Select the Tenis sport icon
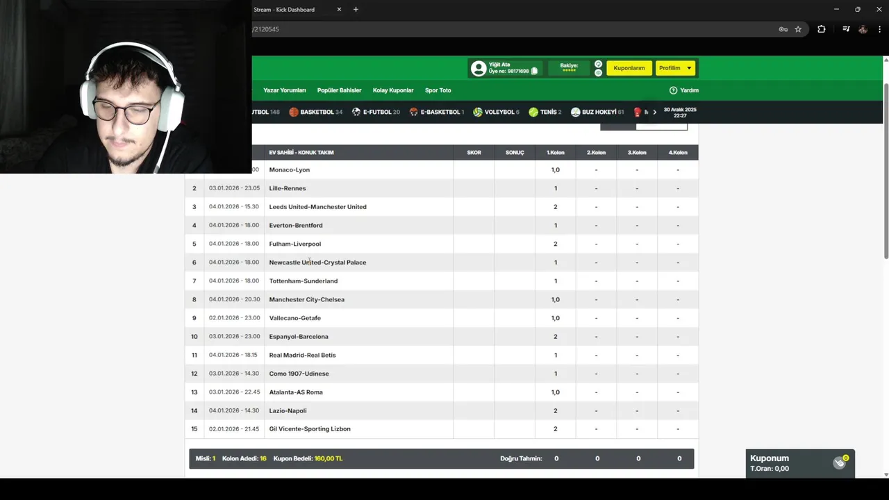This screenshot has height=500, width=889. click(x=533, y=112)
